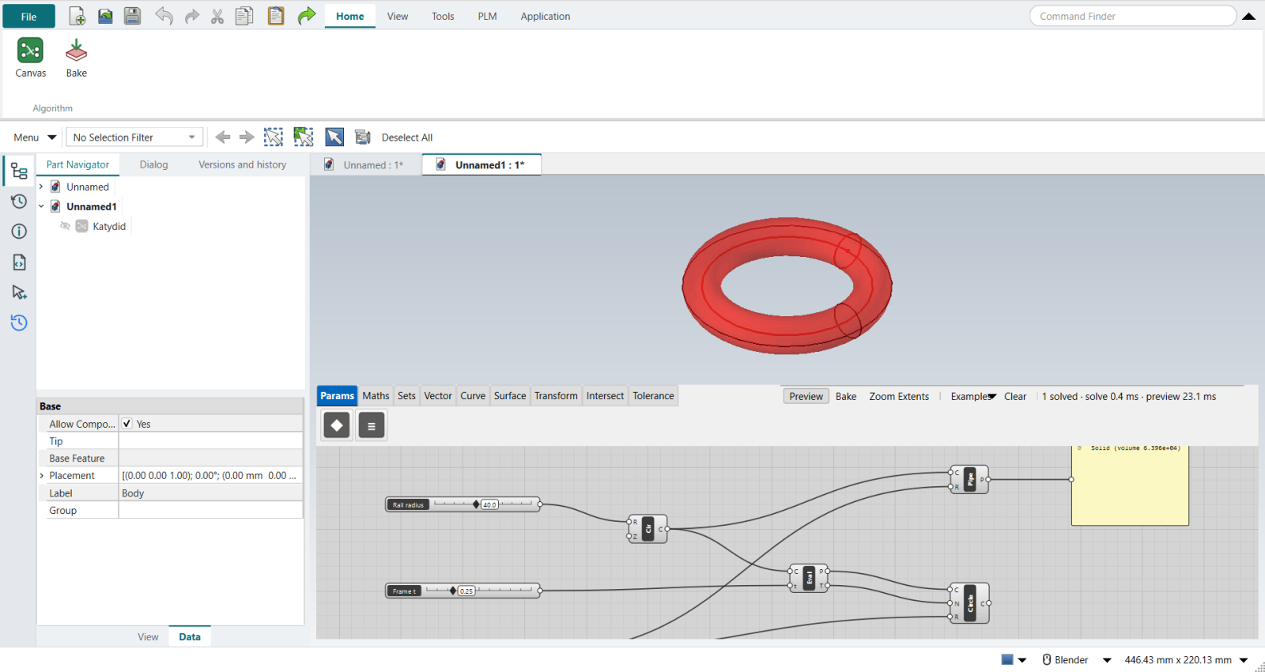1265x672 pixels.
Task: Click the Paste clipboard icon
Action: pyautogui.click(x=276, y=16)
